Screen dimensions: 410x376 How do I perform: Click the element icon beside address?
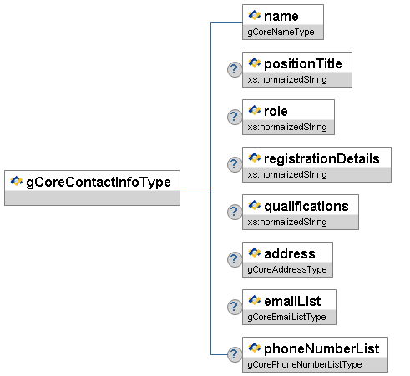(255, 253)
